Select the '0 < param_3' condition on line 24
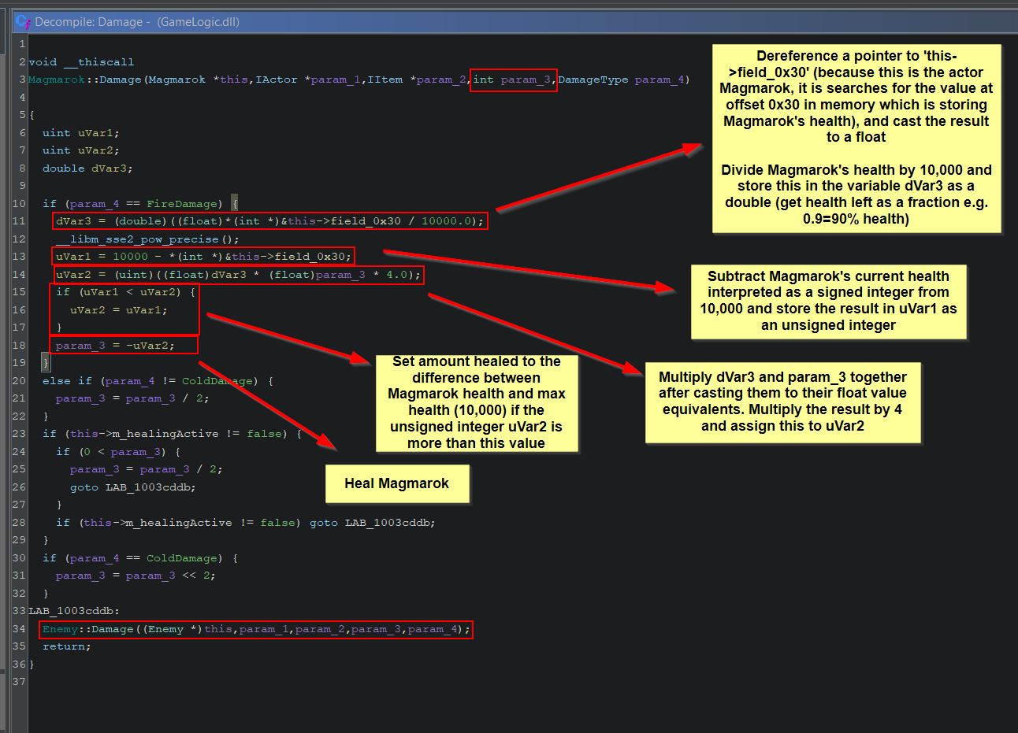 pos(122,451)
